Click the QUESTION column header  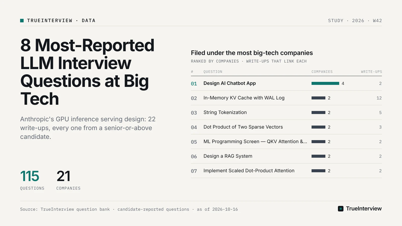tap(213, 72)
